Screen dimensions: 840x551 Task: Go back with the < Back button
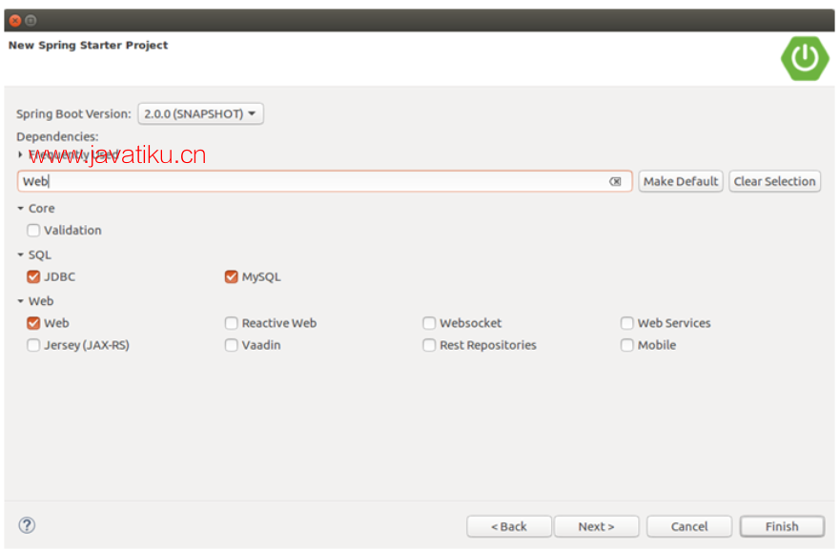click(x=509, y=527)
